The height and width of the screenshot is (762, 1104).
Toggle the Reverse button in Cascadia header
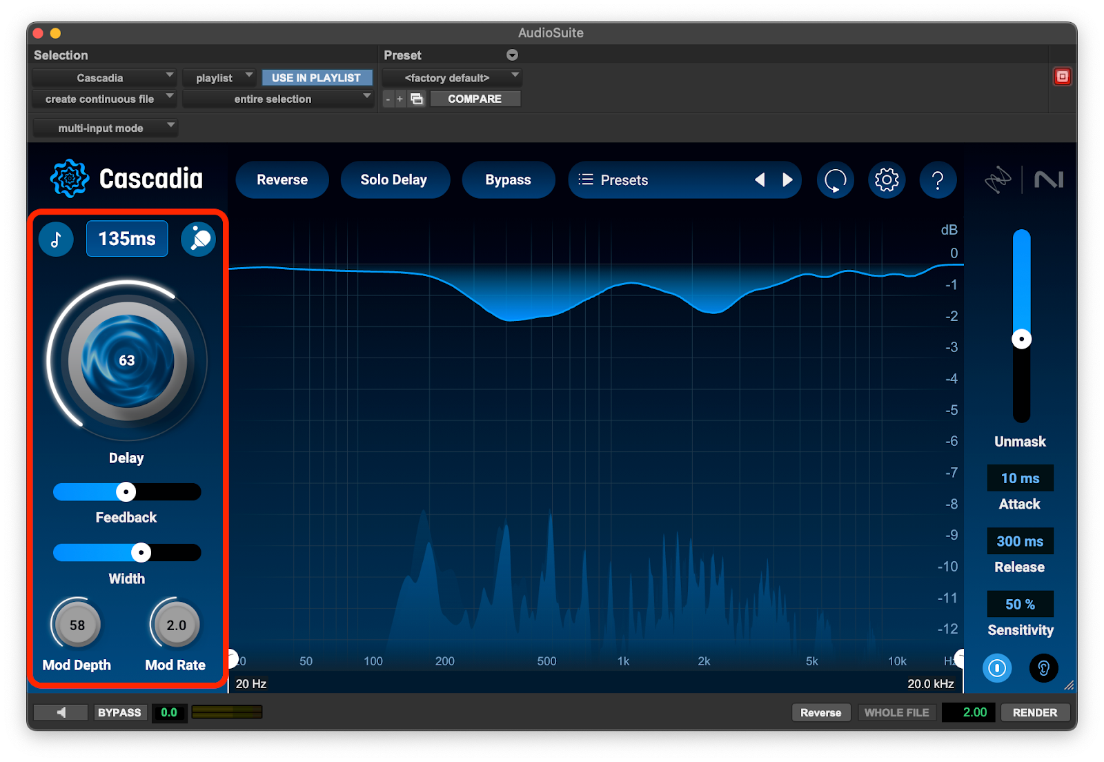pyautogui.click(x=282, y=180)
